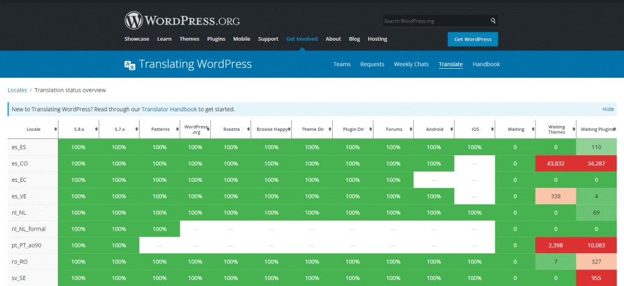This screenshot has width=624, height=286.
Task: Go to the Handbook page
Action: pyautogui.click(x=486, y=65)
